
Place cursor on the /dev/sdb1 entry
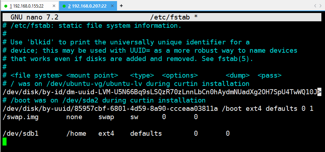tap(21, 134)
